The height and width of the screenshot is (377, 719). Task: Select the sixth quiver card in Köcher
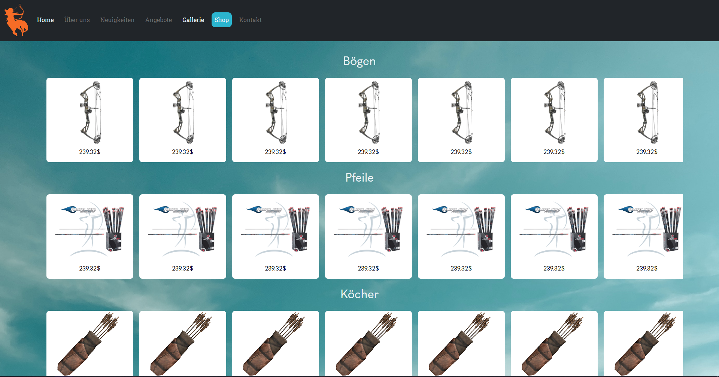point(554,344)
